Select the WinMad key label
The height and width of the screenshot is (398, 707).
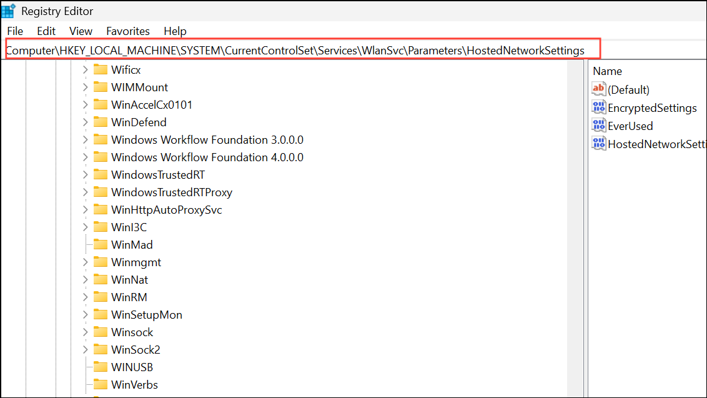tap(132, 244)
